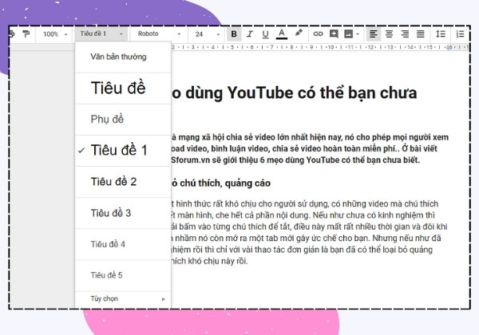Toggle italic formatting button
Image resolution: width=479 pixels, height=335 pixels.
(250, 33)
